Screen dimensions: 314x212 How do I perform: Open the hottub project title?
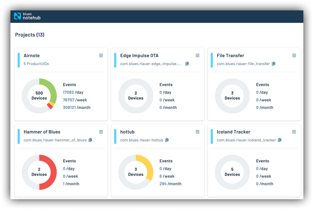pyautogui.click(x=127, y=132)
